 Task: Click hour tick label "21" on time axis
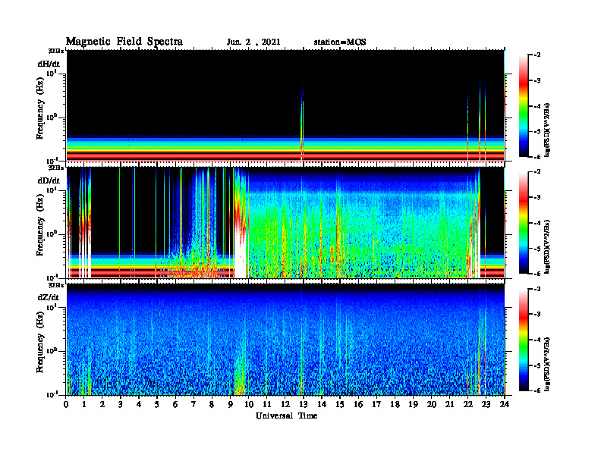[x=449, y=404]
